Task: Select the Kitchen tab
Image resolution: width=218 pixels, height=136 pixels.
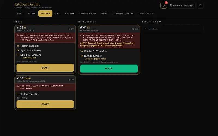Action: (x=45, y=13)
